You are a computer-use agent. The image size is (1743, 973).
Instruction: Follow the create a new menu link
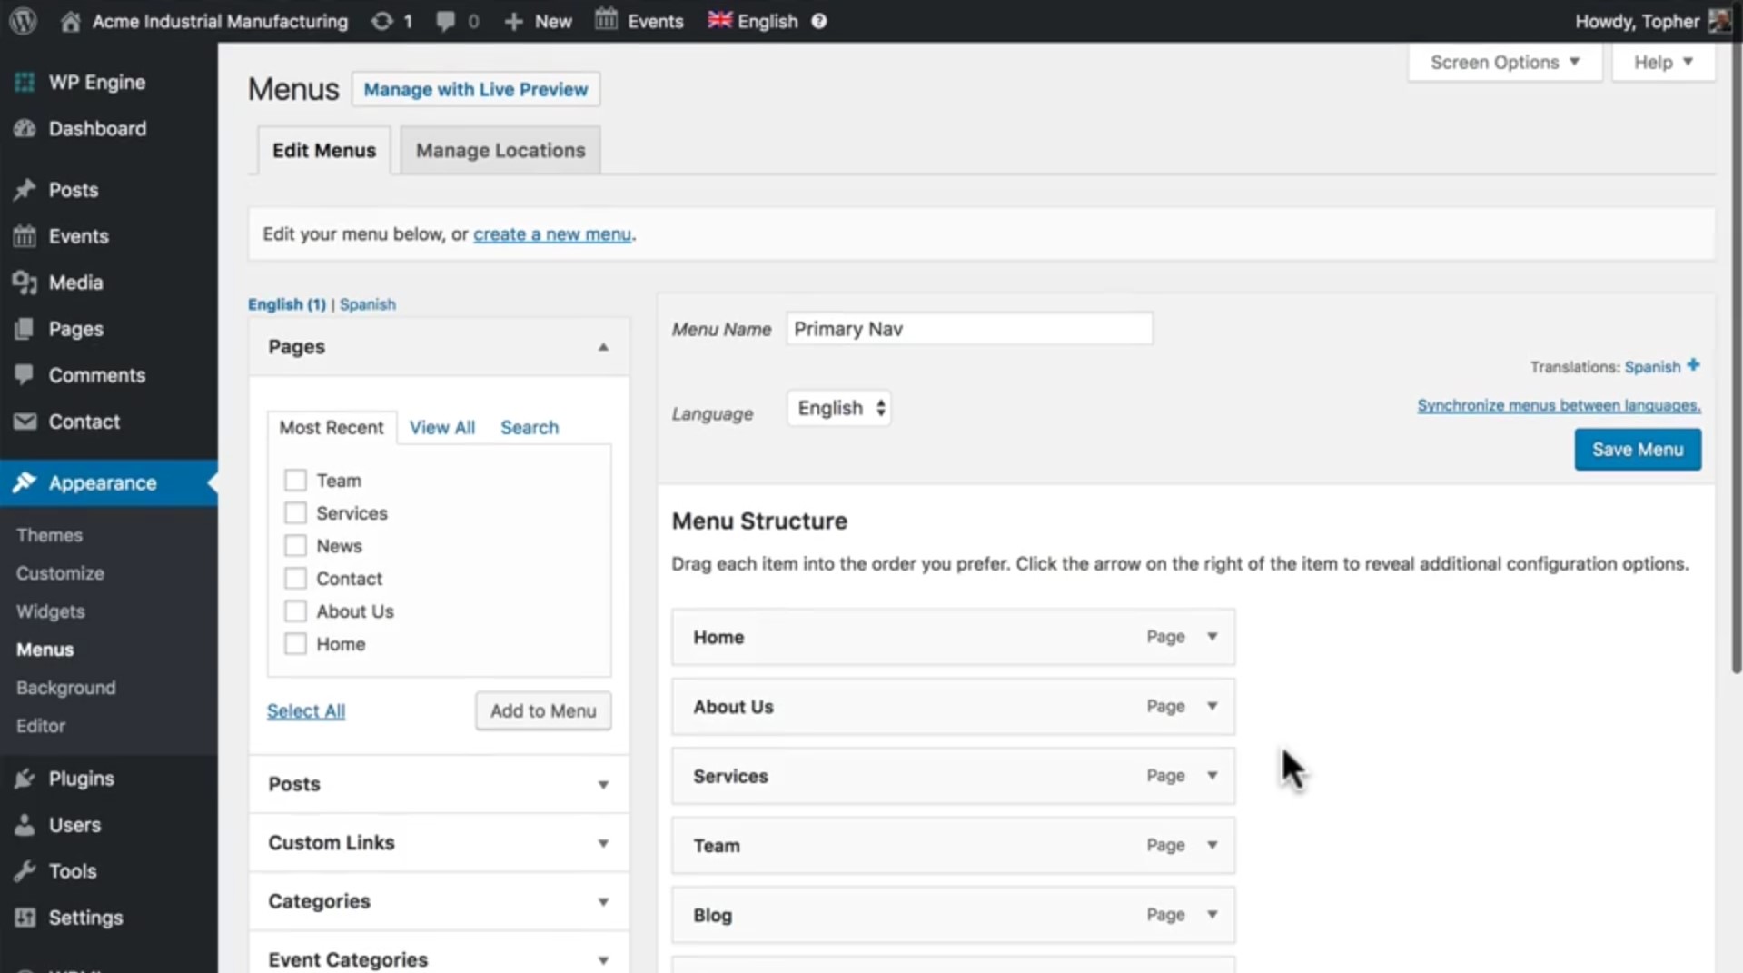click(x=551, y=233)
